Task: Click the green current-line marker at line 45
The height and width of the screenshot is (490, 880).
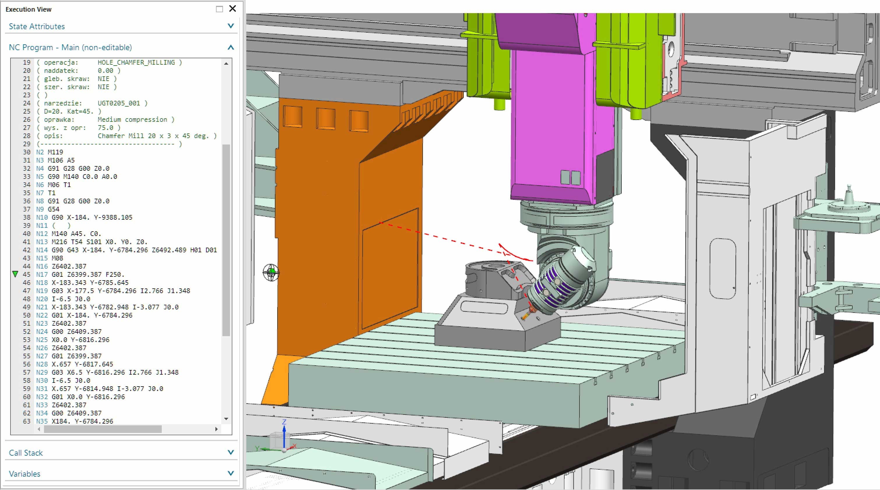Action: [x=15, y=274]
